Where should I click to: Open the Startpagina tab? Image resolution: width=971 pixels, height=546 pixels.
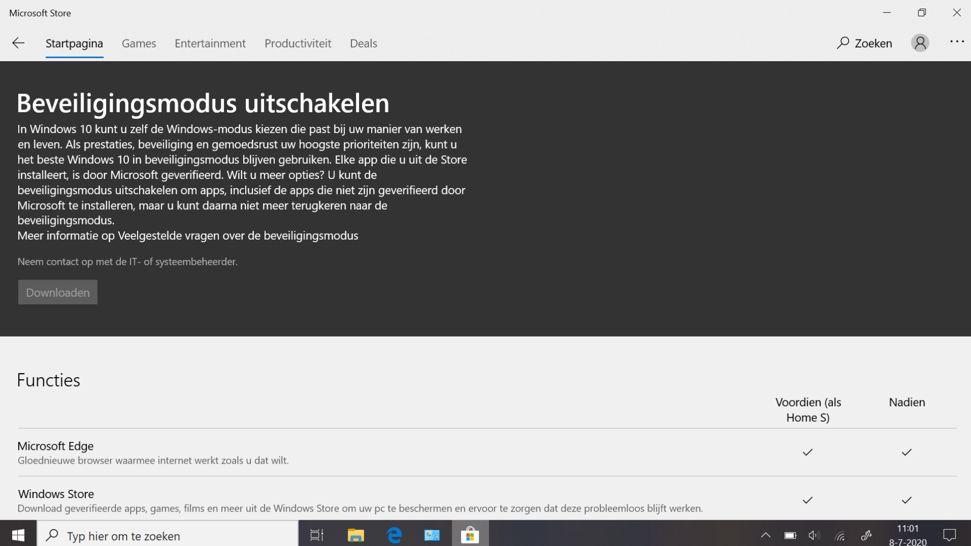click(x=74, y=43)
